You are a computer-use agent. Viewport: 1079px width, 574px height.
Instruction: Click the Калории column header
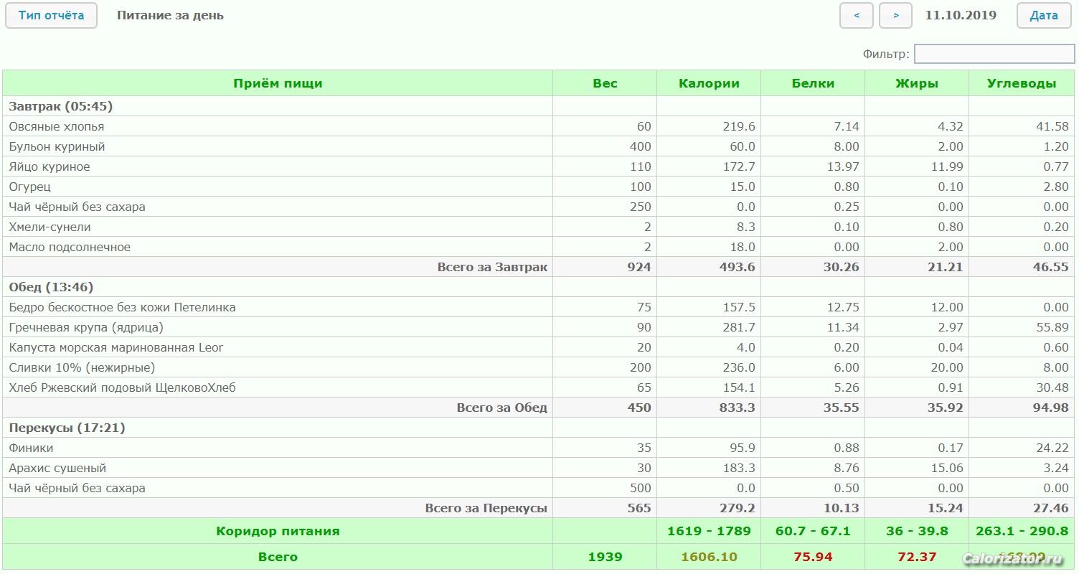coord(709,83)
